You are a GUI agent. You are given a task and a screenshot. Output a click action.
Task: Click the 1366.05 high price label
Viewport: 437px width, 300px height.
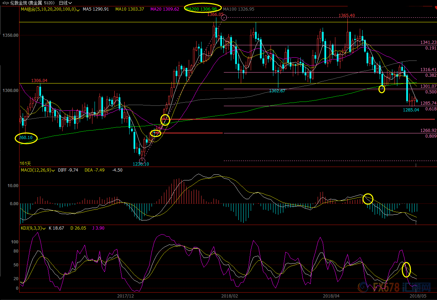tap(216, 15)
